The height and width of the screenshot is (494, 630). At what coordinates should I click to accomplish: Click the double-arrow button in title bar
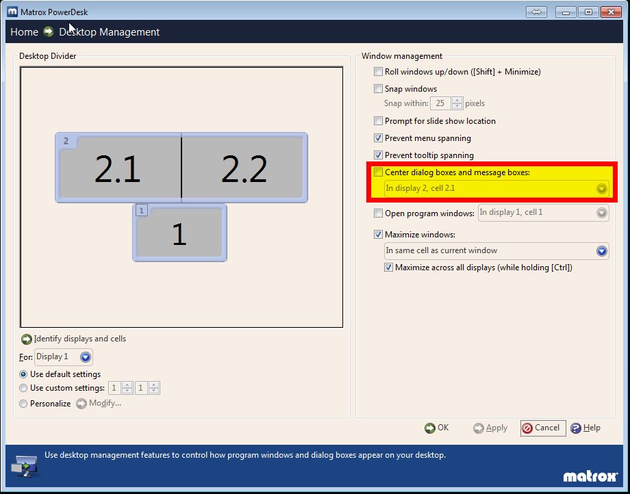(x=536, y=12)
